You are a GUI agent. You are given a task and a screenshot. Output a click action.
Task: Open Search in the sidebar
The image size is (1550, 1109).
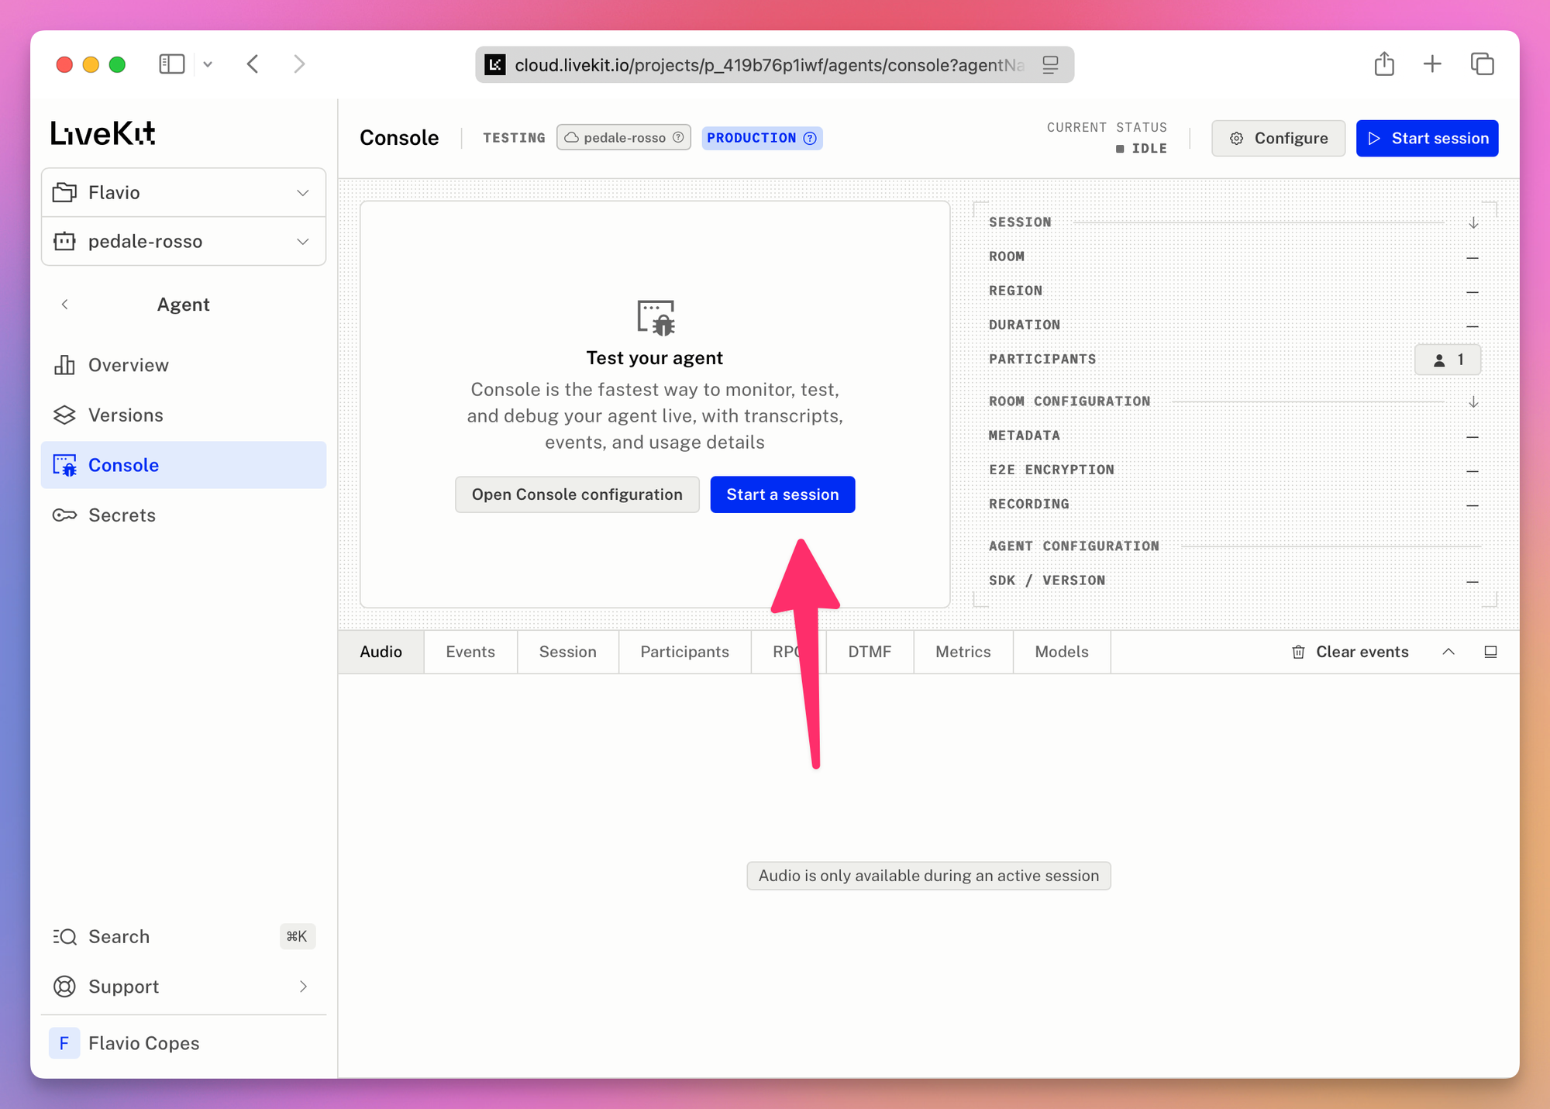tap(184, 936)
